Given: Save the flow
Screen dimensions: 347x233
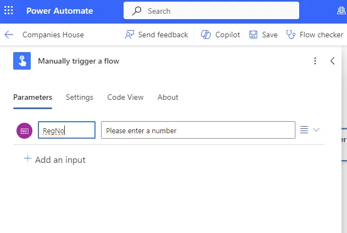Looking at the screenshot, I should 264,35.
